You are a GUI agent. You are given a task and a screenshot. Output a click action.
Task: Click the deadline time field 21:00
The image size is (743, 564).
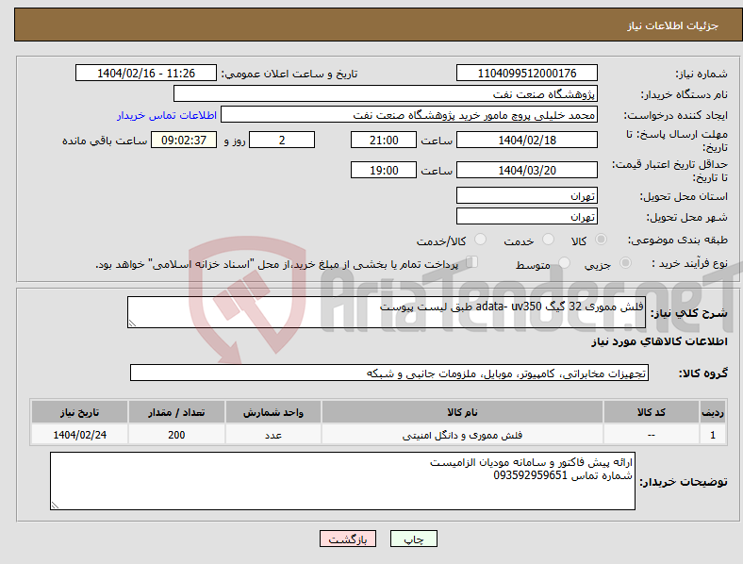[x=384, y=141]
